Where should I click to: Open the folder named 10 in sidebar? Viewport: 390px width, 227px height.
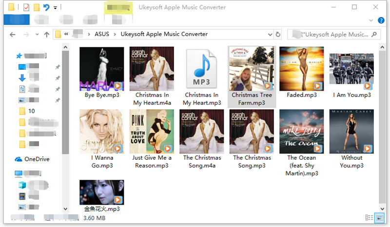(27, 111)
